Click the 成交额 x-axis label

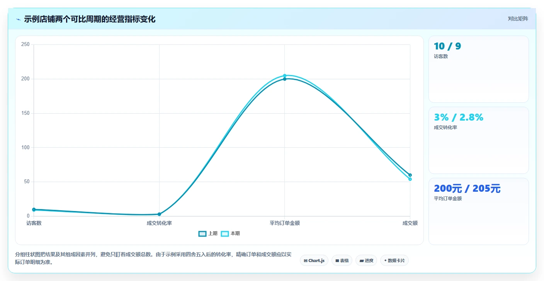pyautogui.click(x=410, y=223)
